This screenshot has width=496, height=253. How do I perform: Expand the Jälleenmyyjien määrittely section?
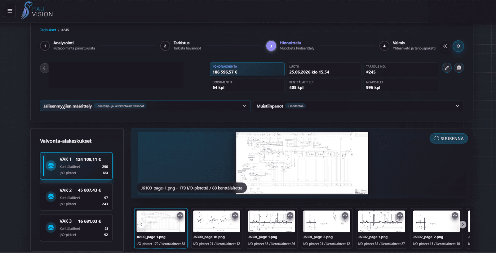coord(145,106)
